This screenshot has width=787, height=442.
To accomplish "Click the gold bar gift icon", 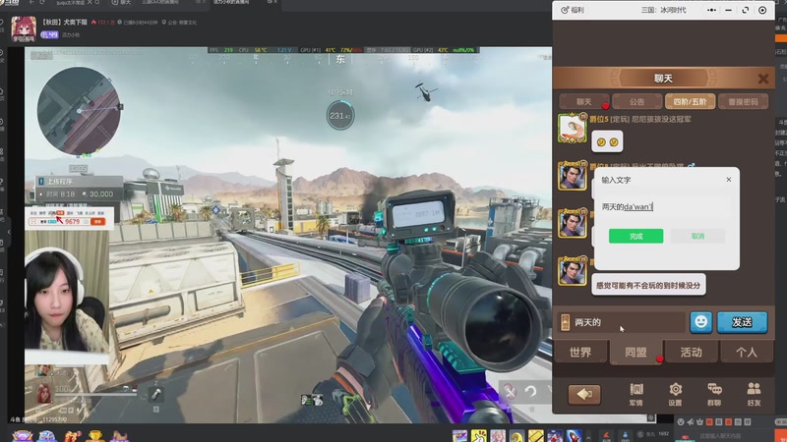I will click(x=535, y=436).
